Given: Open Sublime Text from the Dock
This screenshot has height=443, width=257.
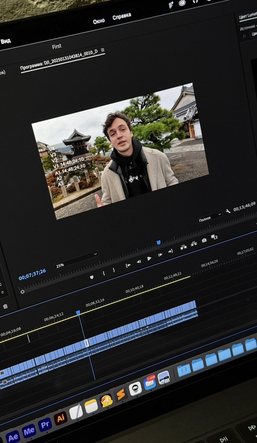Looking at the screenshot, I should [x=121, y=394].
